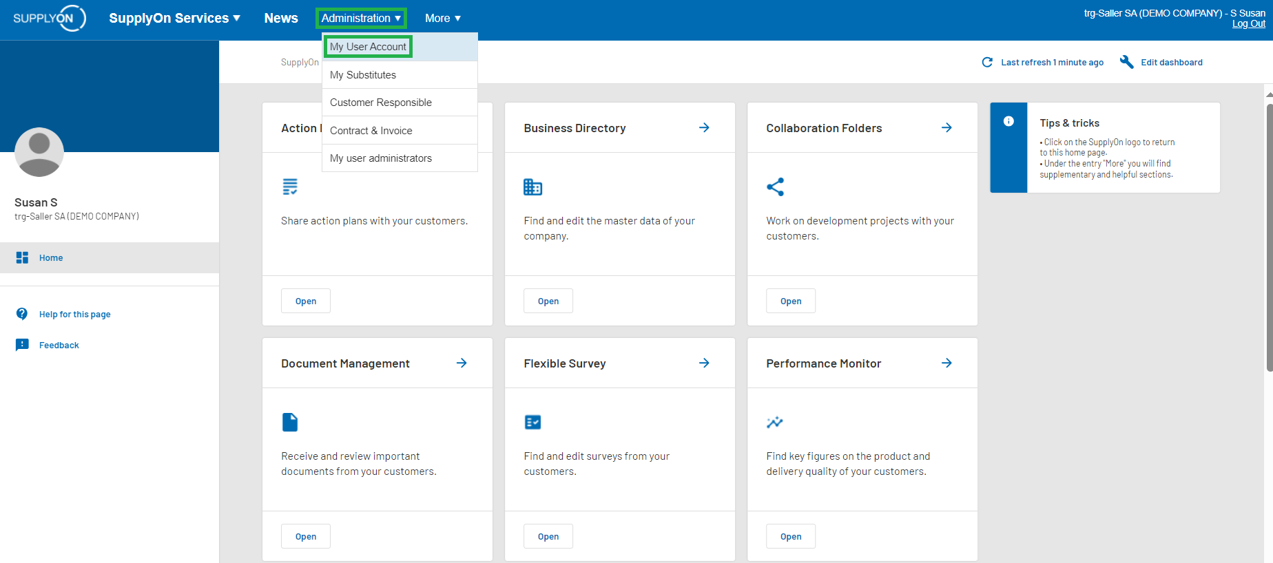Choose Customer Responsible menu entry
1273x563 pixels.
[400, 103]
